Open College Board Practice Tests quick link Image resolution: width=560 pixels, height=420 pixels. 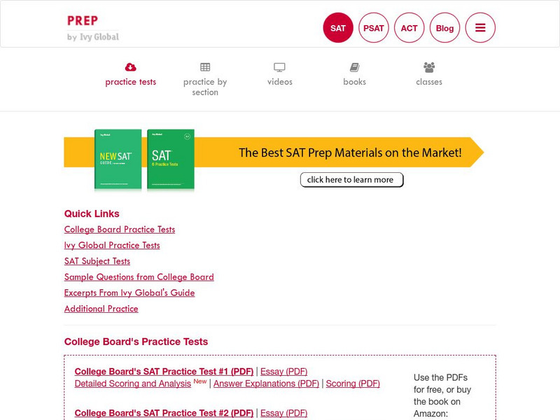[120, 230]
